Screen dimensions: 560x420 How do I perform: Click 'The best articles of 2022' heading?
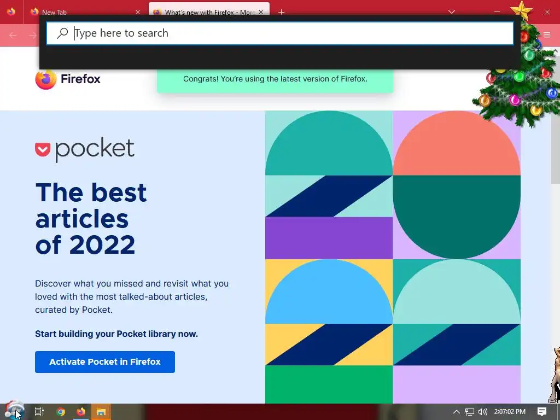click(x=91, y=219)
